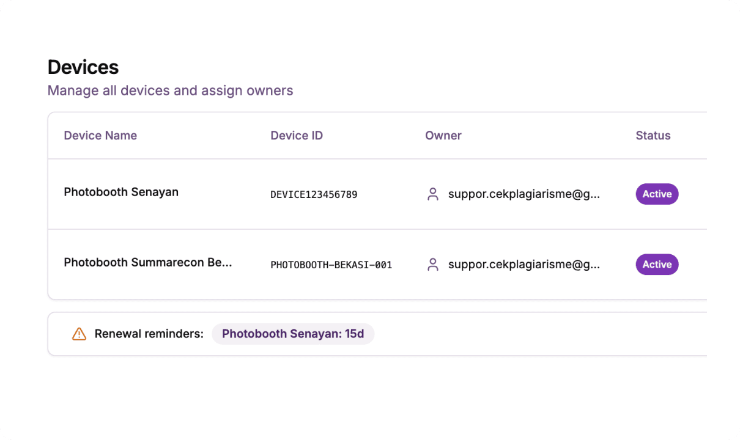Open the Photobooth Summarecon Be... device name

[148, 263]
